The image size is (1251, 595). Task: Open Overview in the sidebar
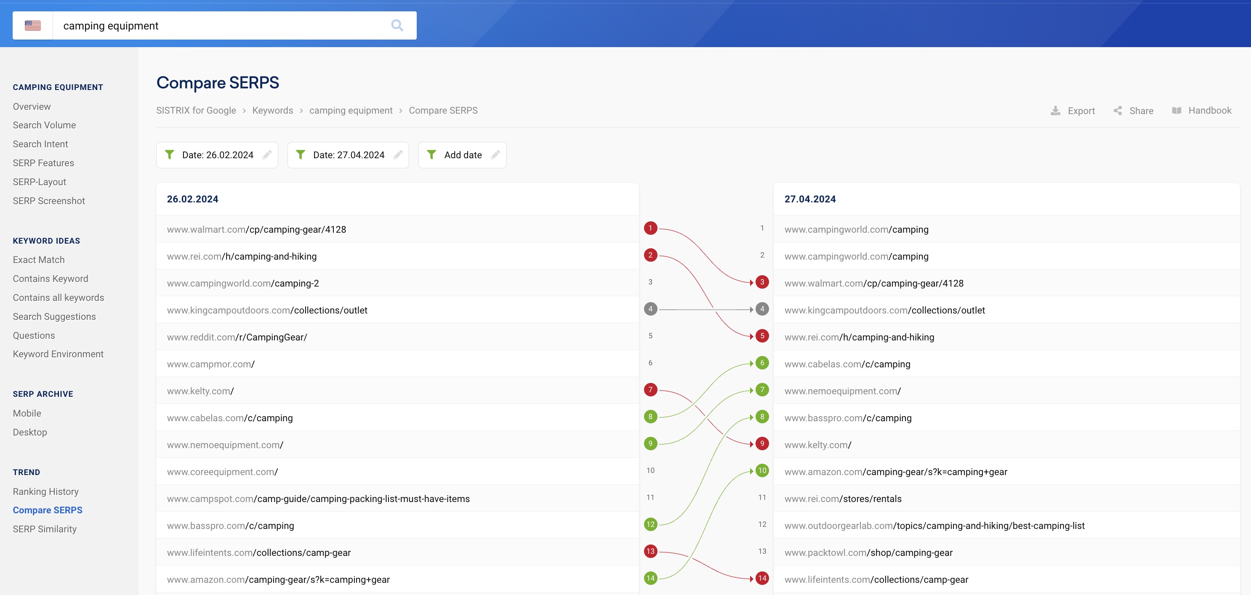coord(32,107)
